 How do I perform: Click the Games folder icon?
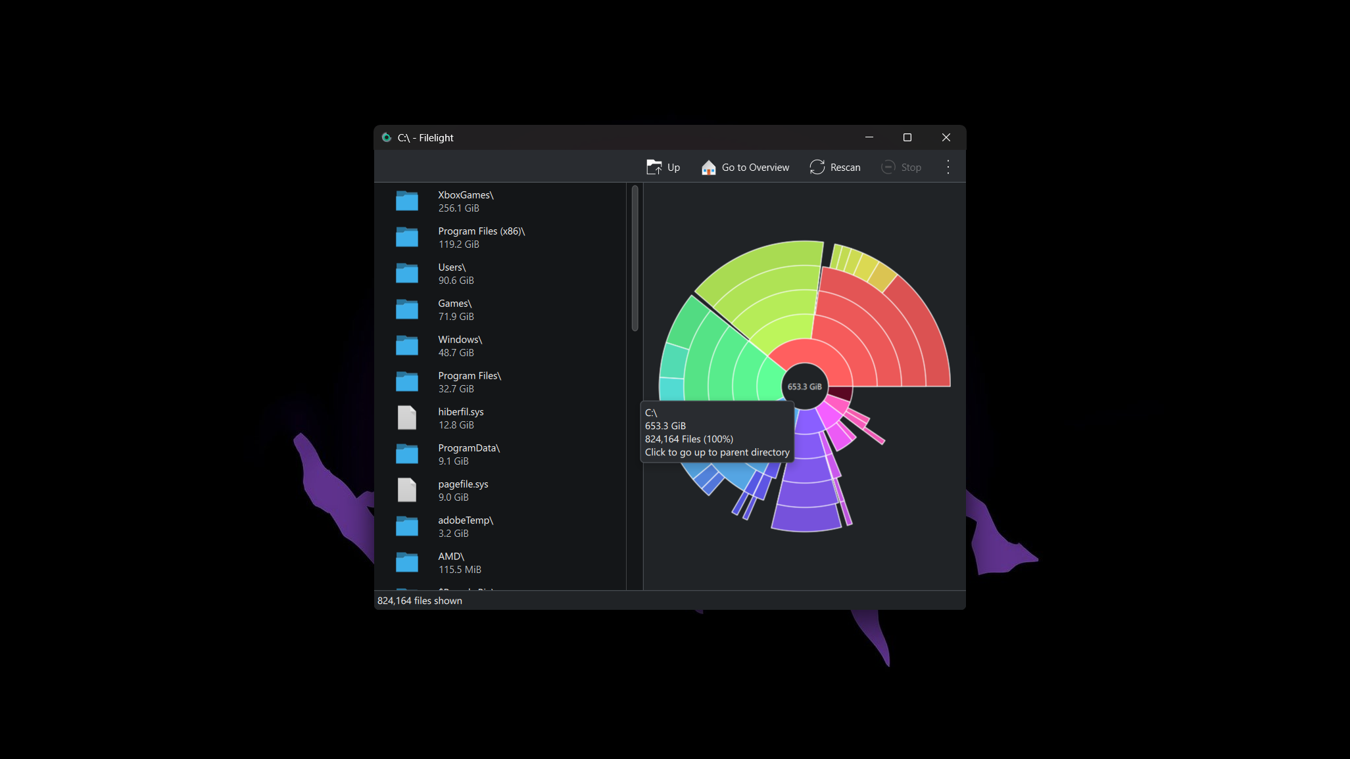[x=407, y=310]
